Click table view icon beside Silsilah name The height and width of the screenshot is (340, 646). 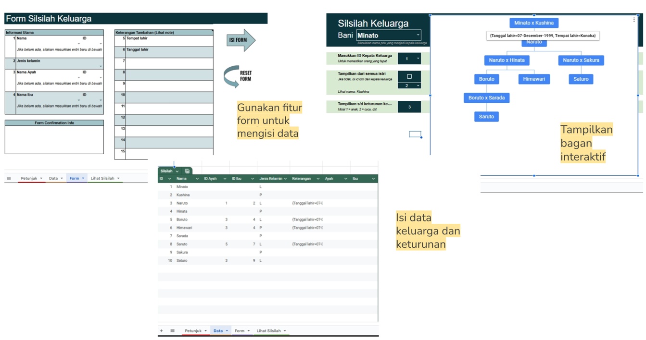click(x=187, y=171)
